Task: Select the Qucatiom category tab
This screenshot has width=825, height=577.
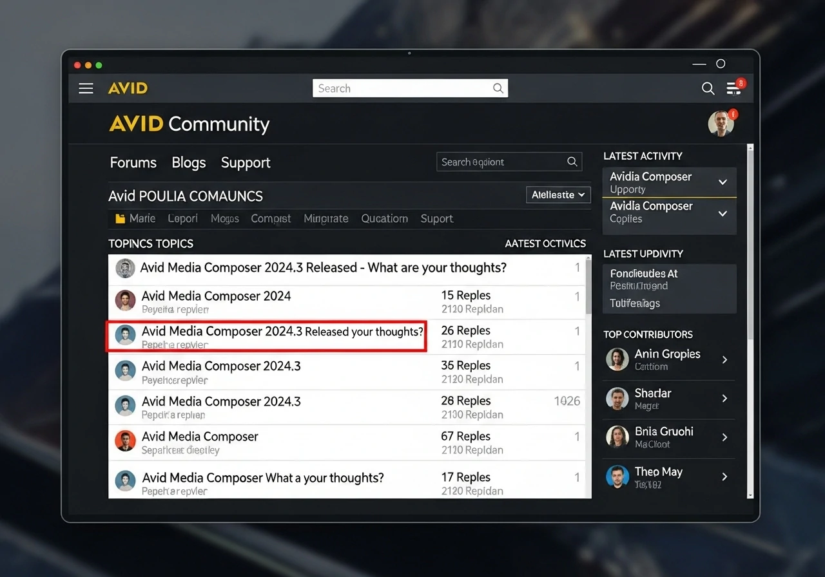Action: [384, 219]
